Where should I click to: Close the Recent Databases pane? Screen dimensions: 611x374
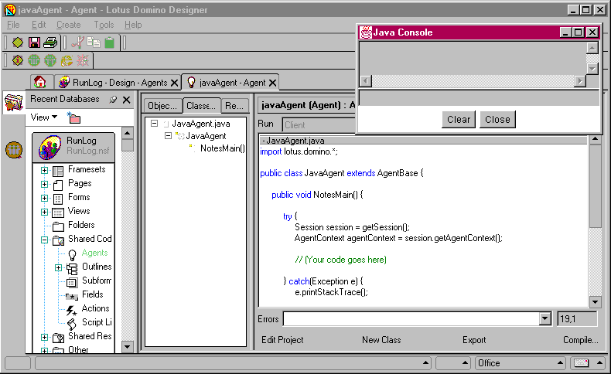(x=126, y=100)
